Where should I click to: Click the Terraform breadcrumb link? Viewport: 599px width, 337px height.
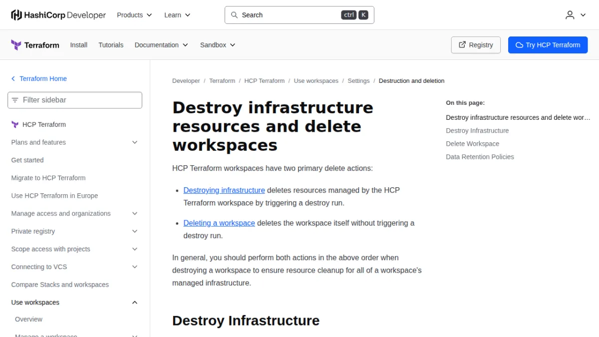222,81
